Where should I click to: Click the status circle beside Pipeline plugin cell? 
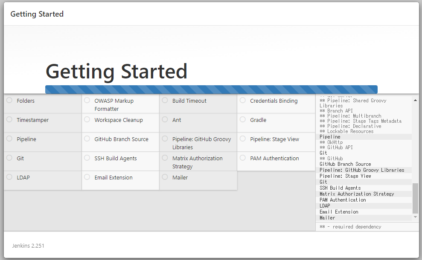tap(9, 139)
